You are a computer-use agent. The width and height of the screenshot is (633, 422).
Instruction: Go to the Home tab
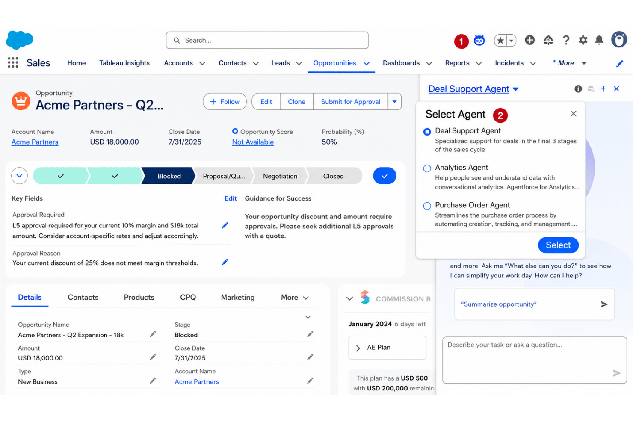pyautogui.click(x=77, y=63)
